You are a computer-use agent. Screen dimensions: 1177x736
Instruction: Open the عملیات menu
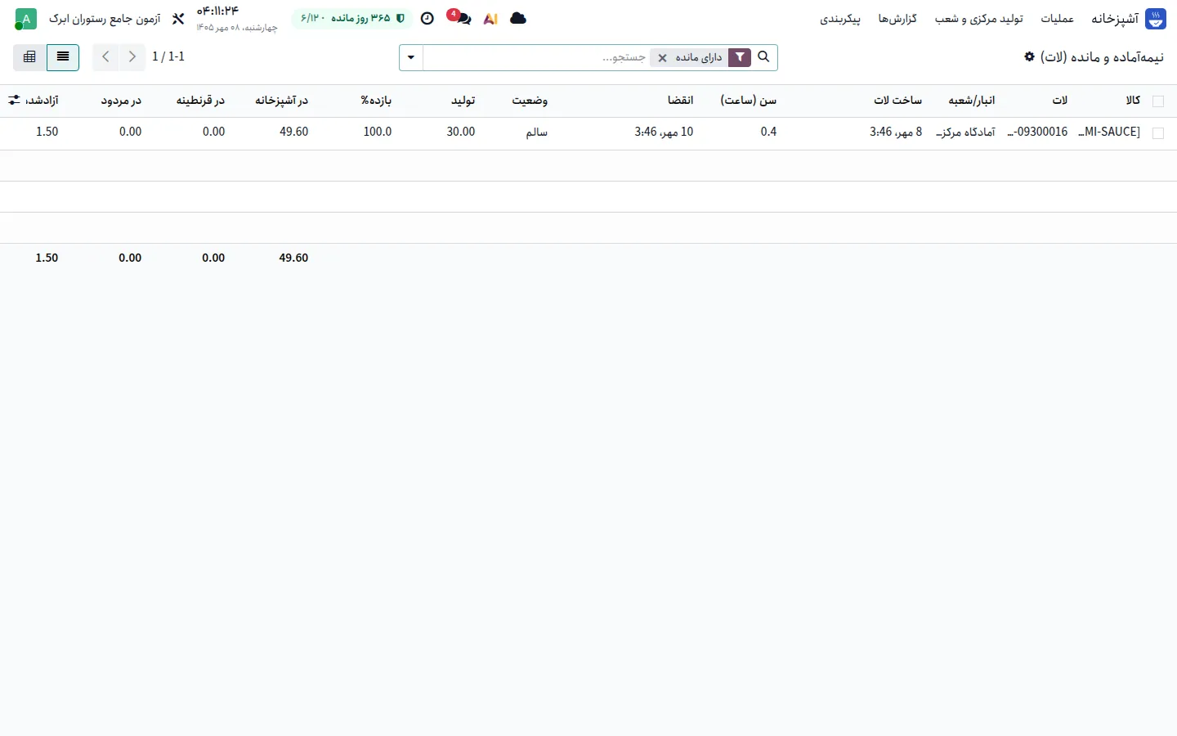point(1057,19)
